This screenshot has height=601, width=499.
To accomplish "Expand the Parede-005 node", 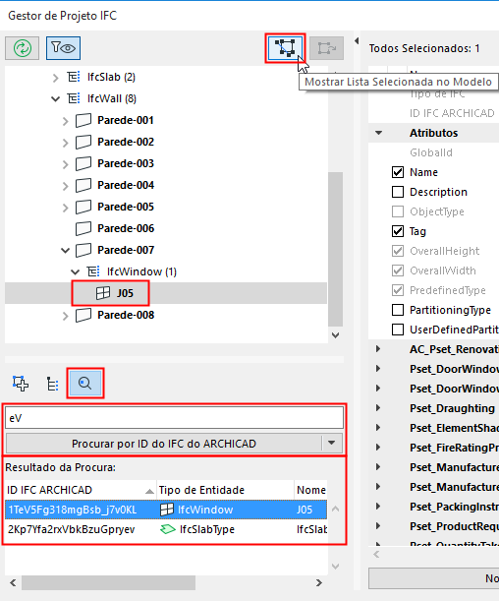I will [66, 208].
